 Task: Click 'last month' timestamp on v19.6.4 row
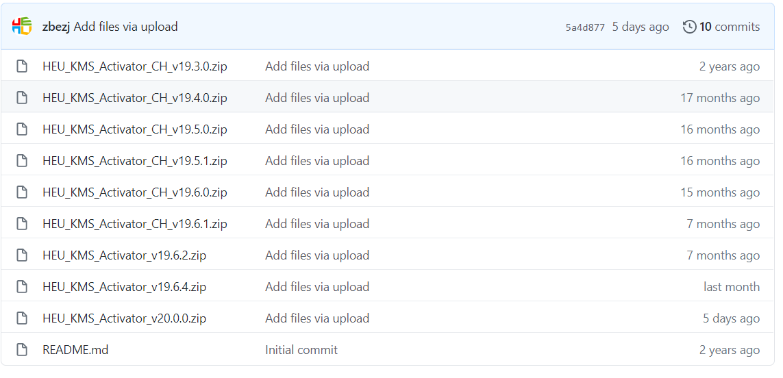(732, 287)
